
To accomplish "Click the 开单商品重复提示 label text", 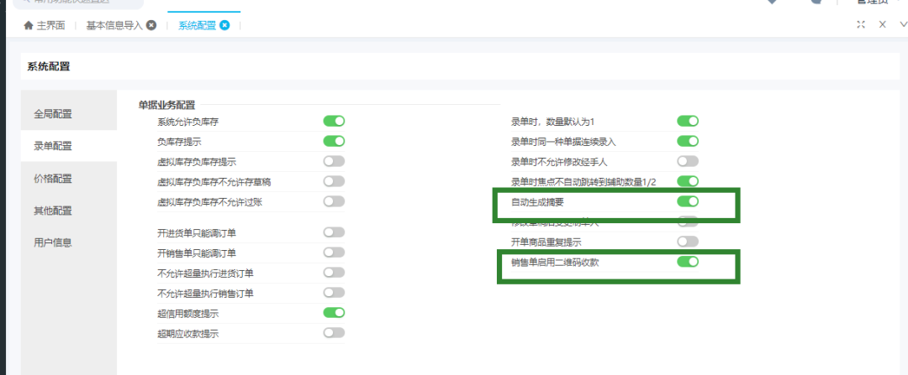I will pos(546,242).
